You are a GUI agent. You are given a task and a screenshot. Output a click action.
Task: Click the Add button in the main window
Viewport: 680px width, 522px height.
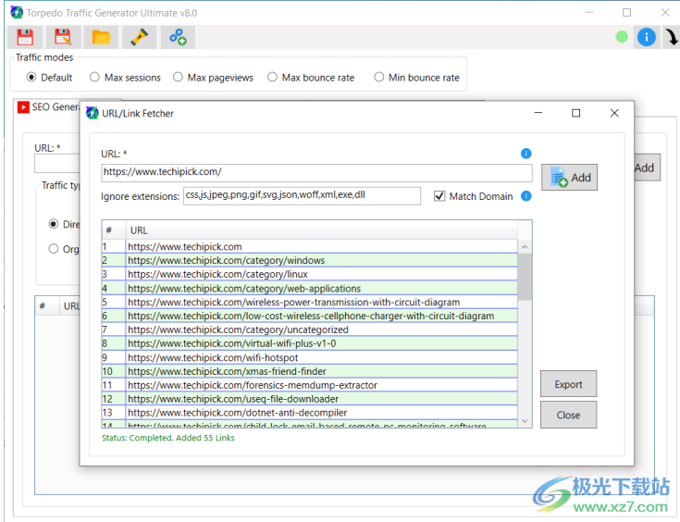pyautogui.click(x=646, y=168)
